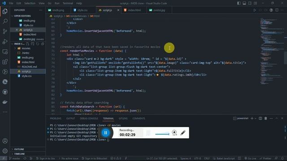Open the Explorer panel more actions ellipsis
Image resolution: width=287 pixels, height=161 pixels.
pos(41,10)
